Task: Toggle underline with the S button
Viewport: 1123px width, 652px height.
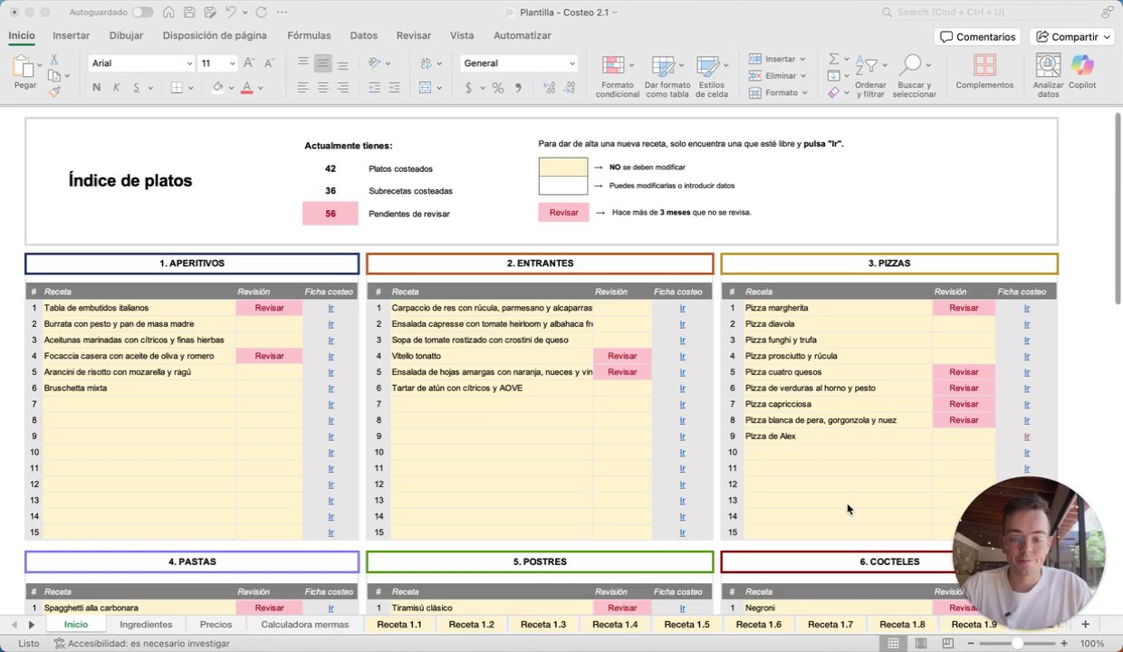Action: [137, 88]
